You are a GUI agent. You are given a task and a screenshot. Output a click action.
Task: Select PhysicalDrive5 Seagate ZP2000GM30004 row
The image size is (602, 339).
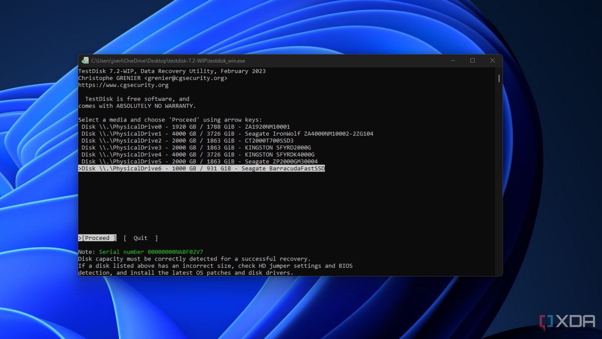(200, 161)
